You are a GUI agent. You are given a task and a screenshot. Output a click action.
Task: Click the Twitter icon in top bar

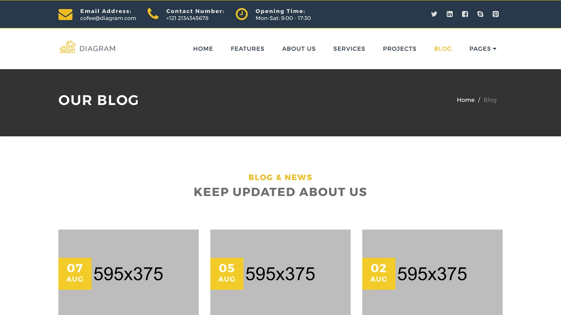tap(434, 14)
